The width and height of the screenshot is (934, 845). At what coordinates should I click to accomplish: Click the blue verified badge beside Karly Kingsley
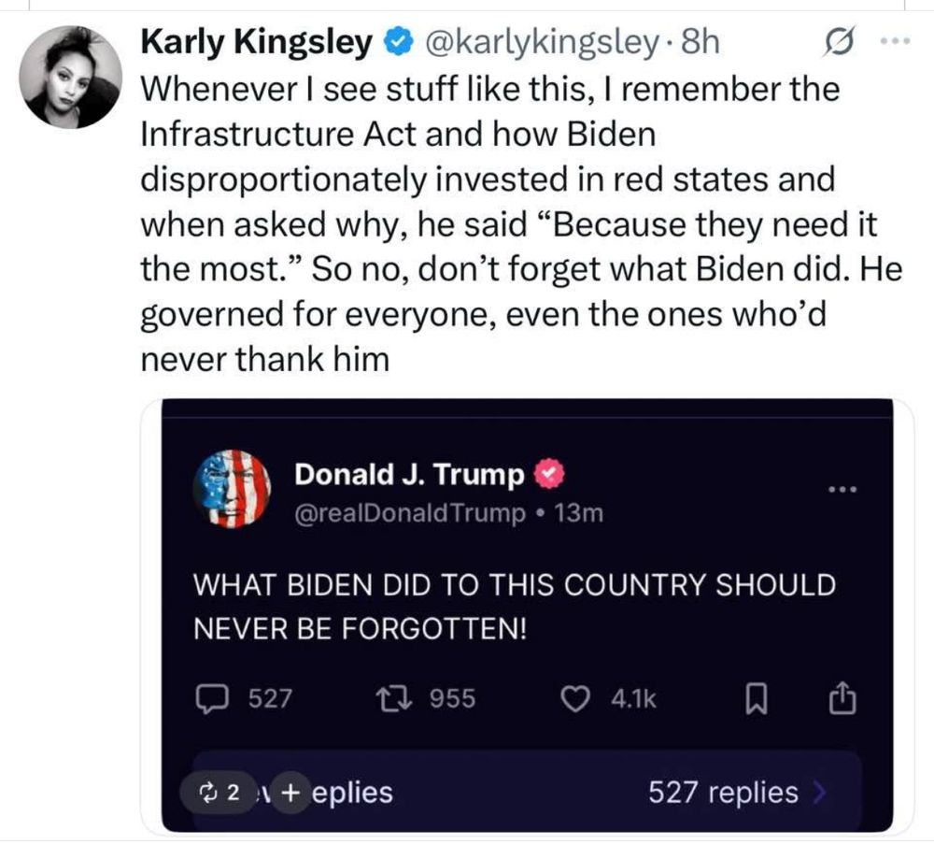(x=398, y=42)
